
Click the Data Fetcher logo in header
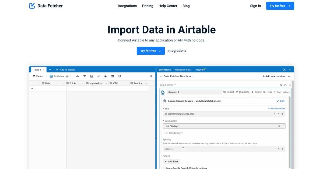click(46, 6)
